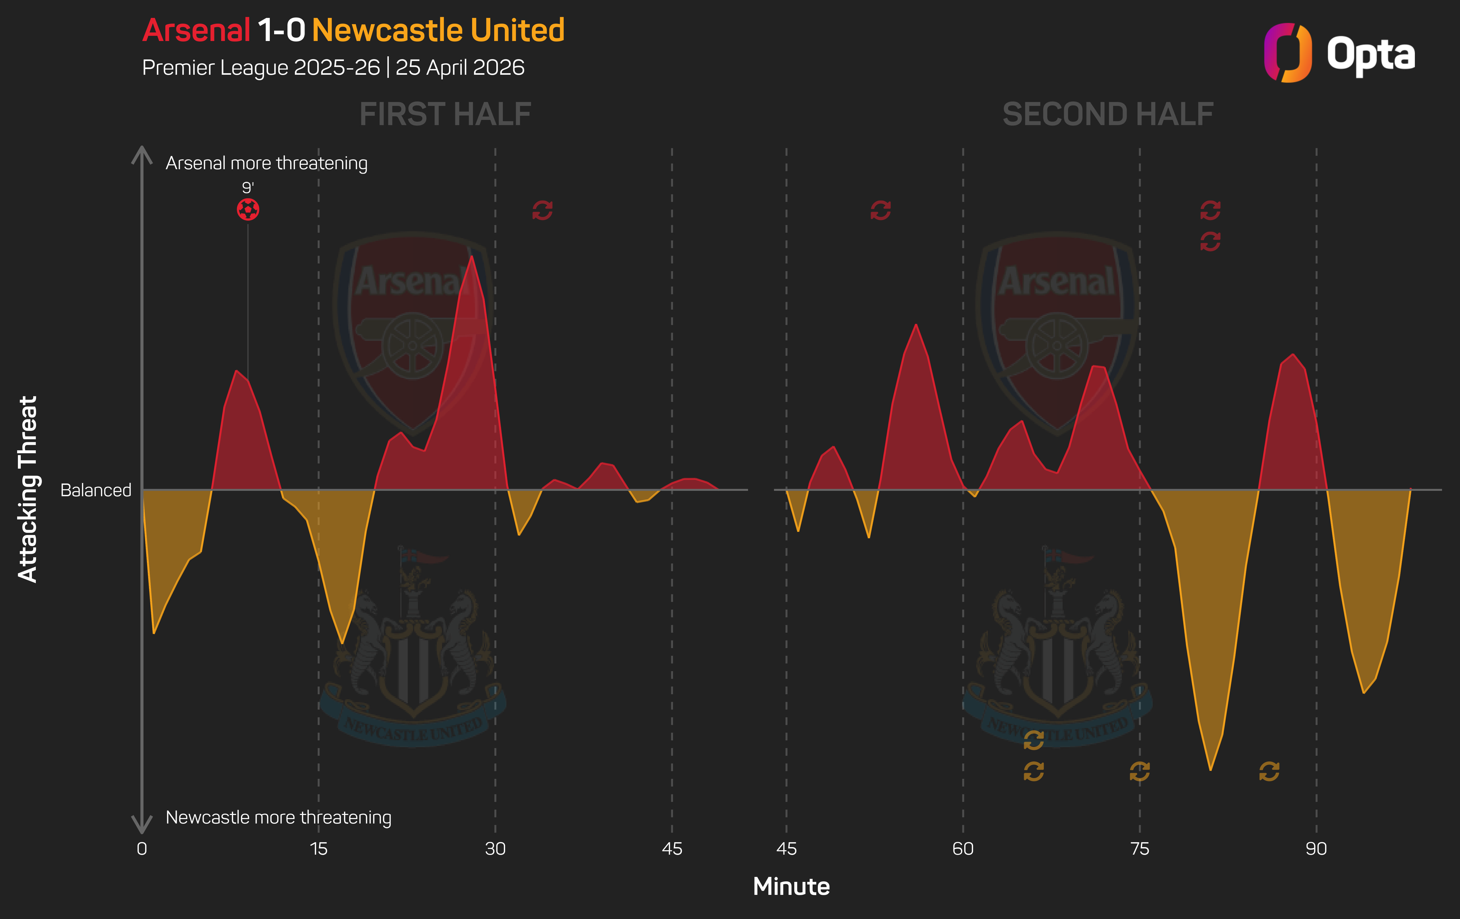Click "Newcastle United" in the title
1460x919 pixels.
[438, 30]
